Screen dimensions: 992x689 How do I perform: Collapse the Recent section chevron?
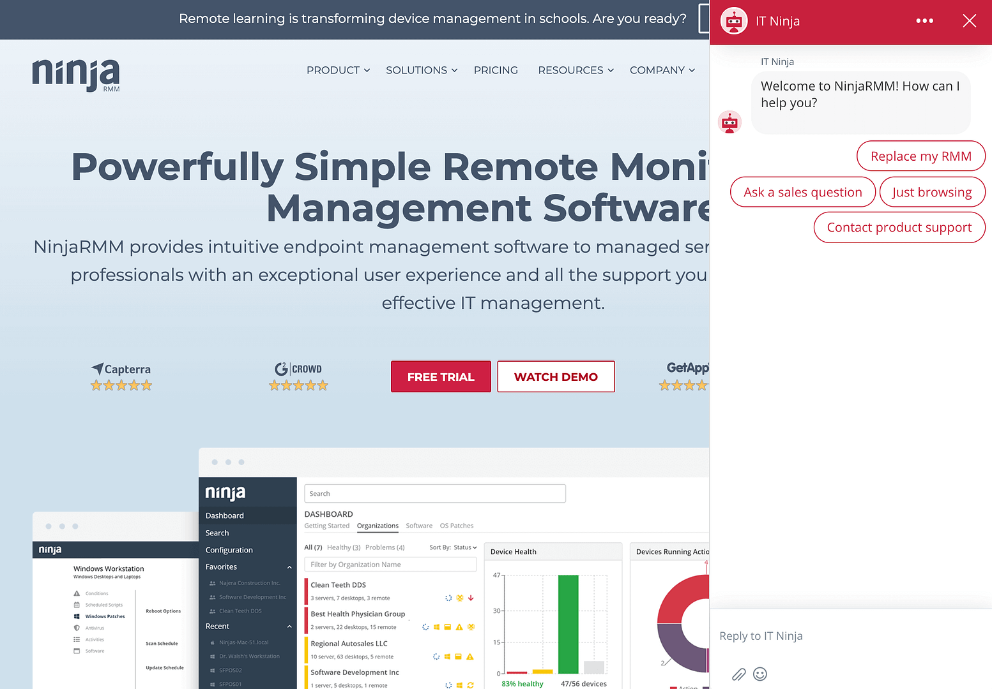(289, 626)
